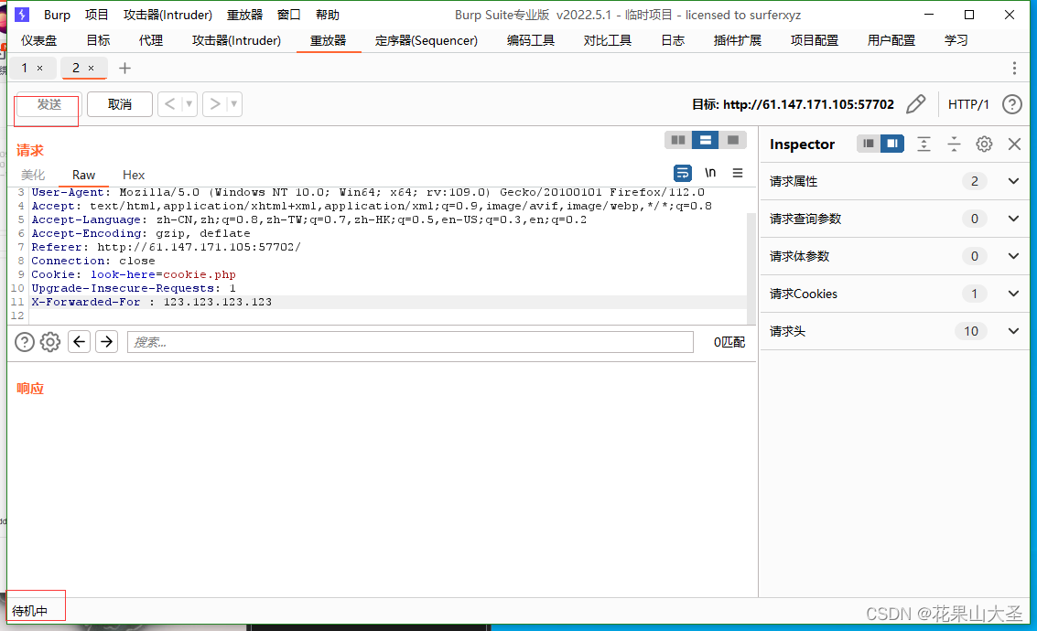Jump to previous search match arrow
The height and width of the screenshot is (631, 1037).
[x=80, y=342]
